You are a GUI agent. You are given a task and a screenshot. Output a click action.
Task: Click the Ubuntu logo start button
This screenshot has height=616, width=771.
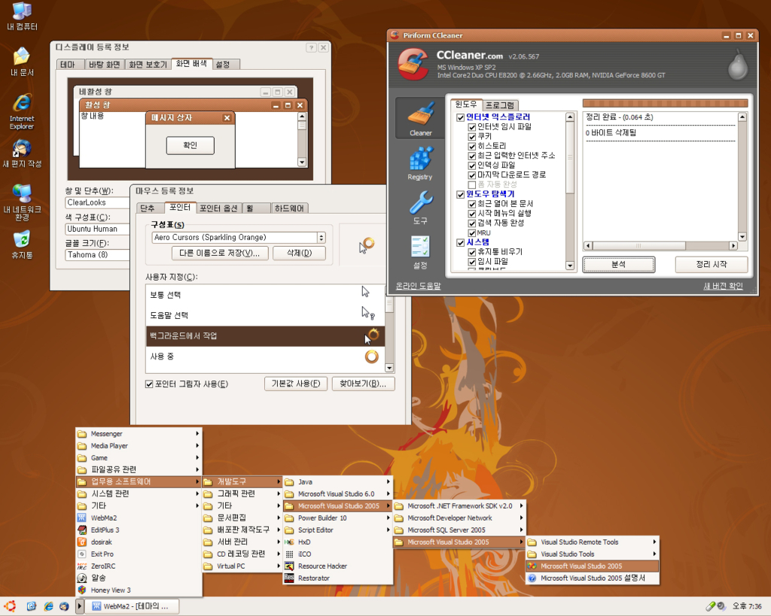10,606
